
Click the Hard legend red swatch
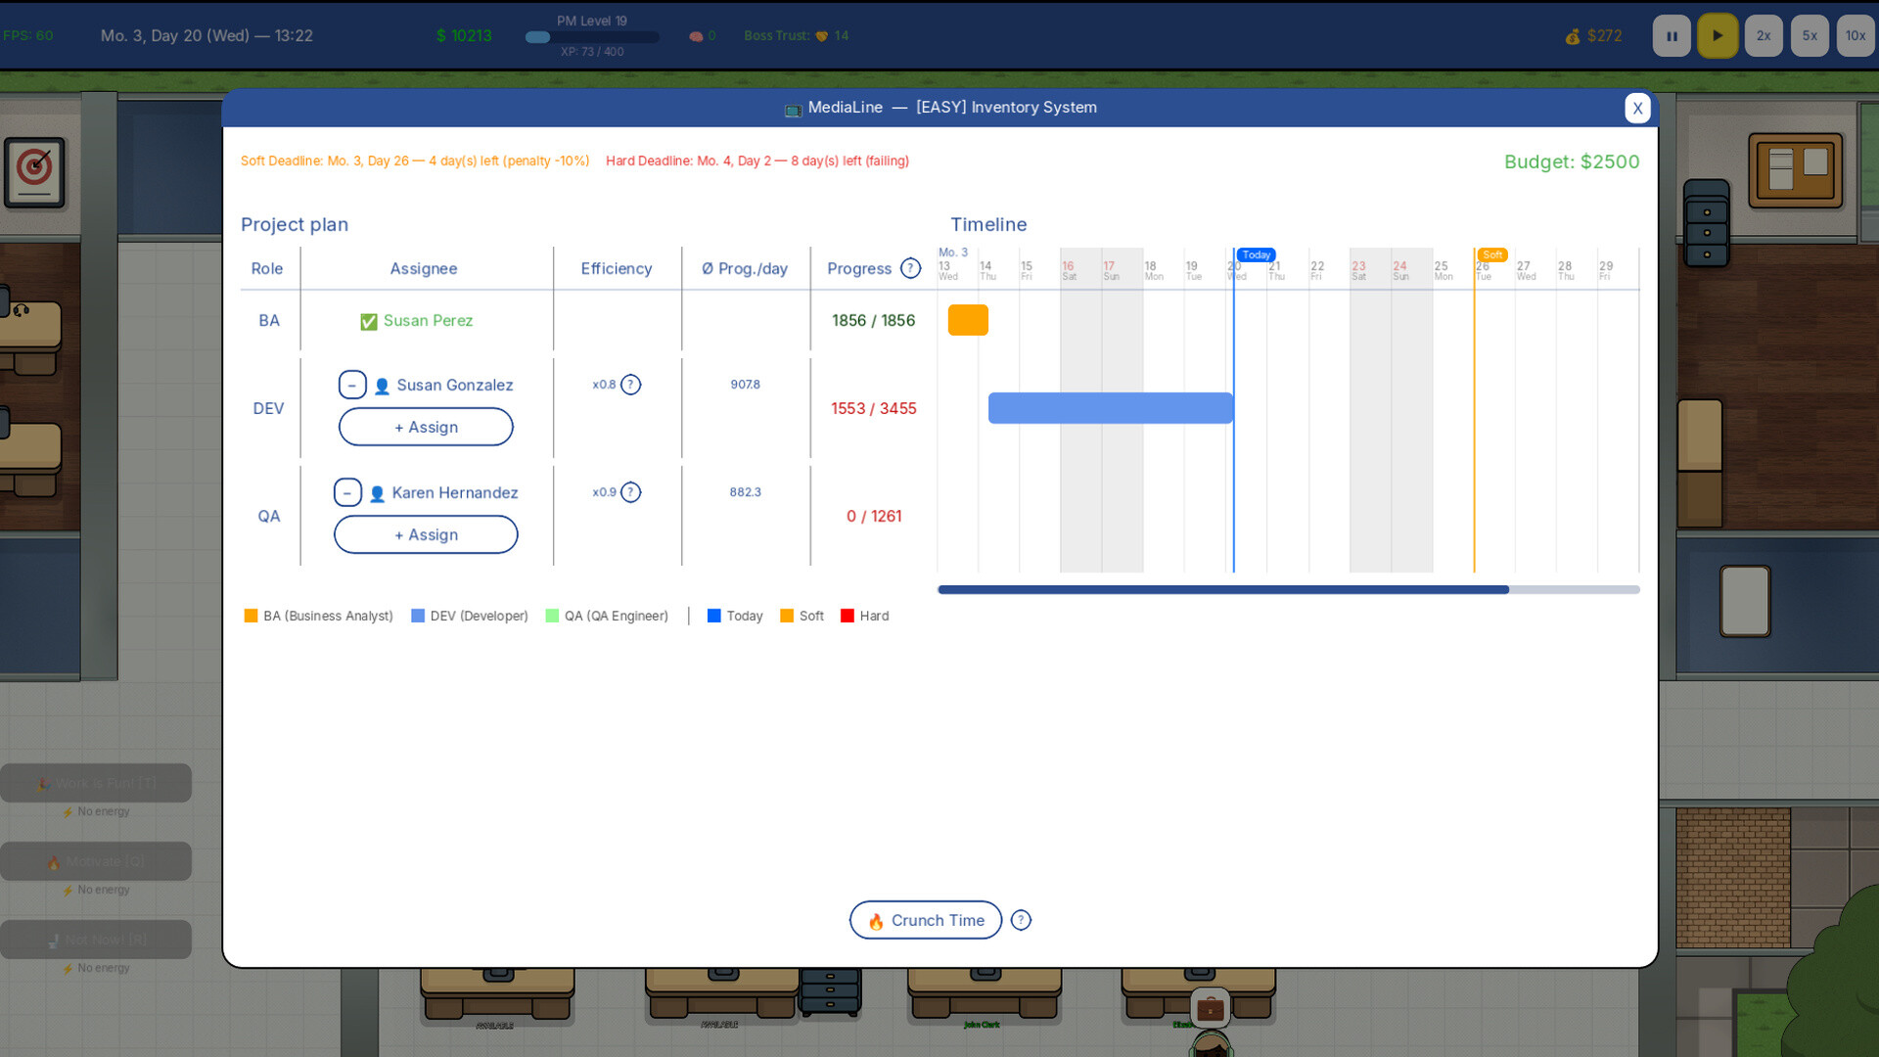click(848, 616)
